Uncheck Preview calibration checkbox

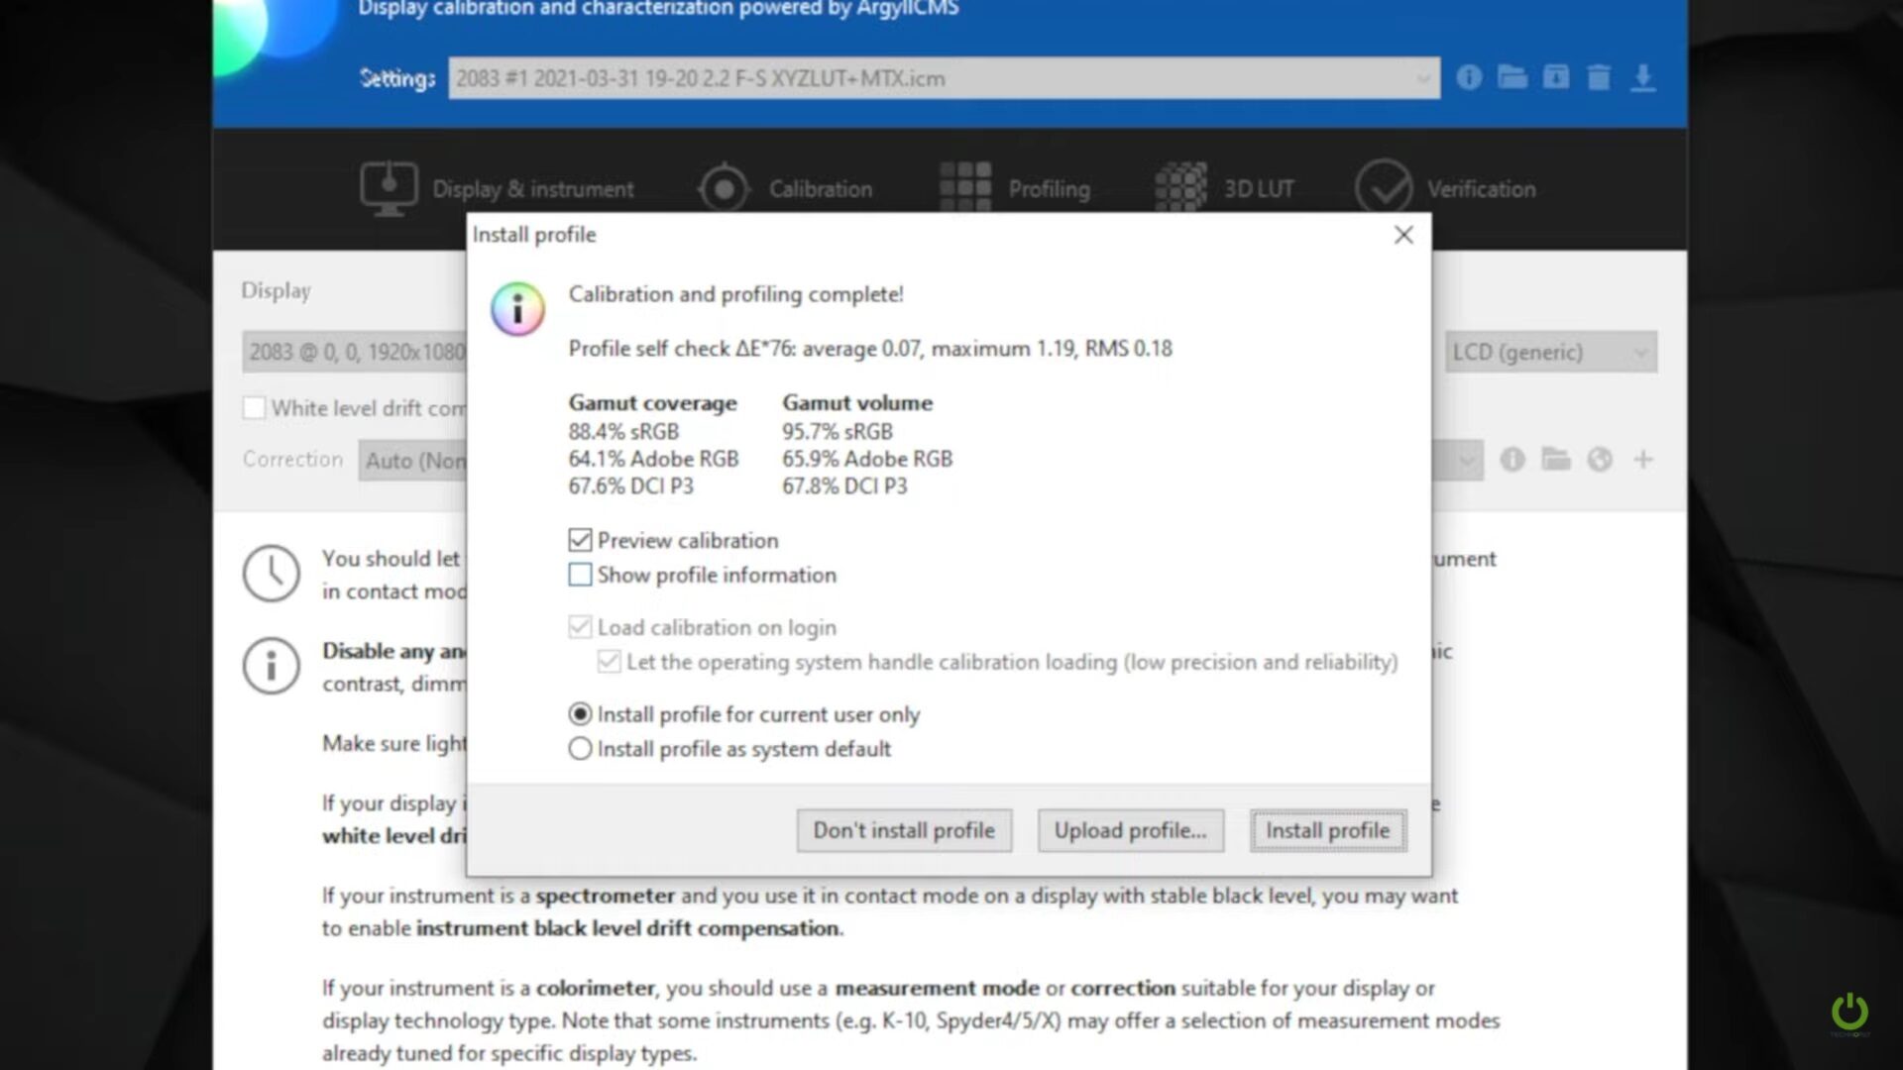click(x=580, y=540)
